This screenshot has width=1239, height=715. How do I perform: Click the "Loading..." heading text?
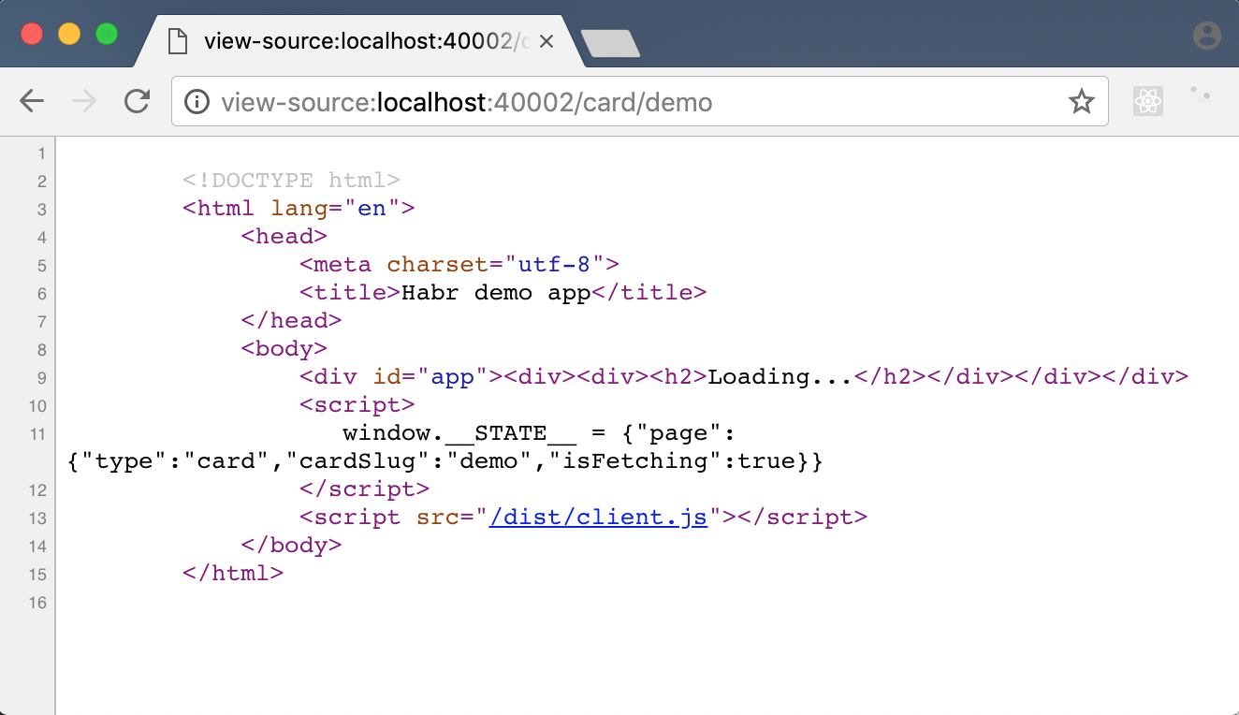tap(780, 377)
